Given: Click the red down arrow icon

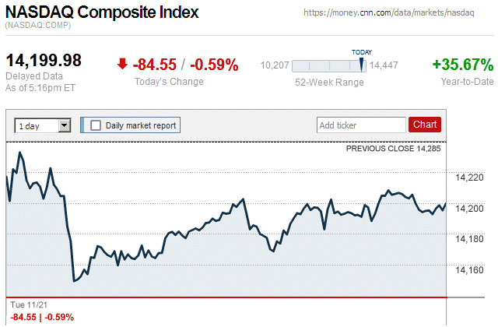Looking at the screenshot, I should [122, 64].
